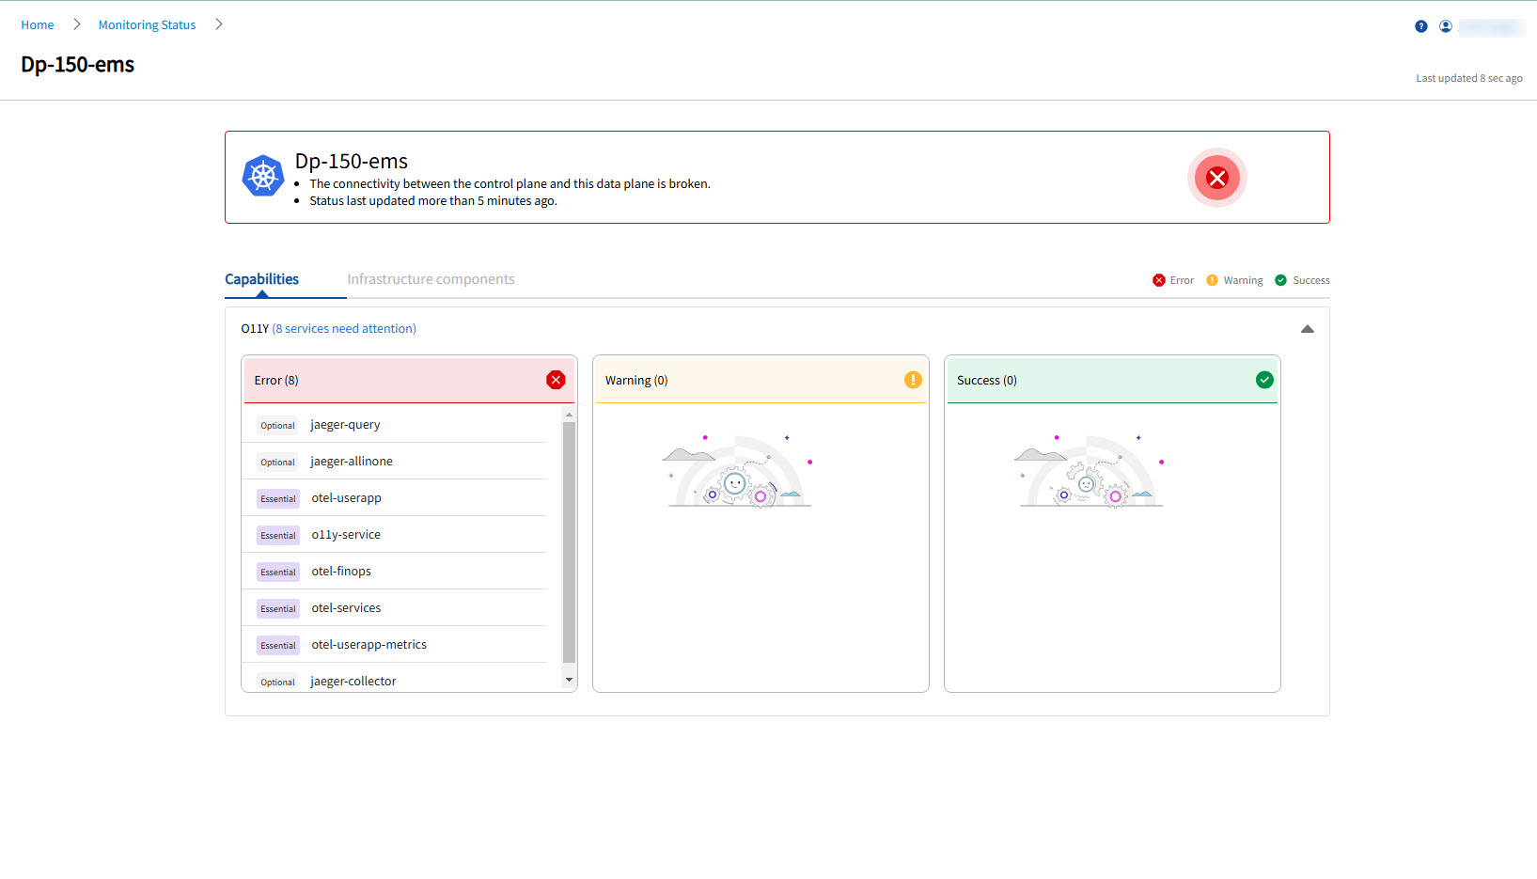1537x879 pixels.
Task: Click the green check in Success (0) header
Action: coord(1264,380)
